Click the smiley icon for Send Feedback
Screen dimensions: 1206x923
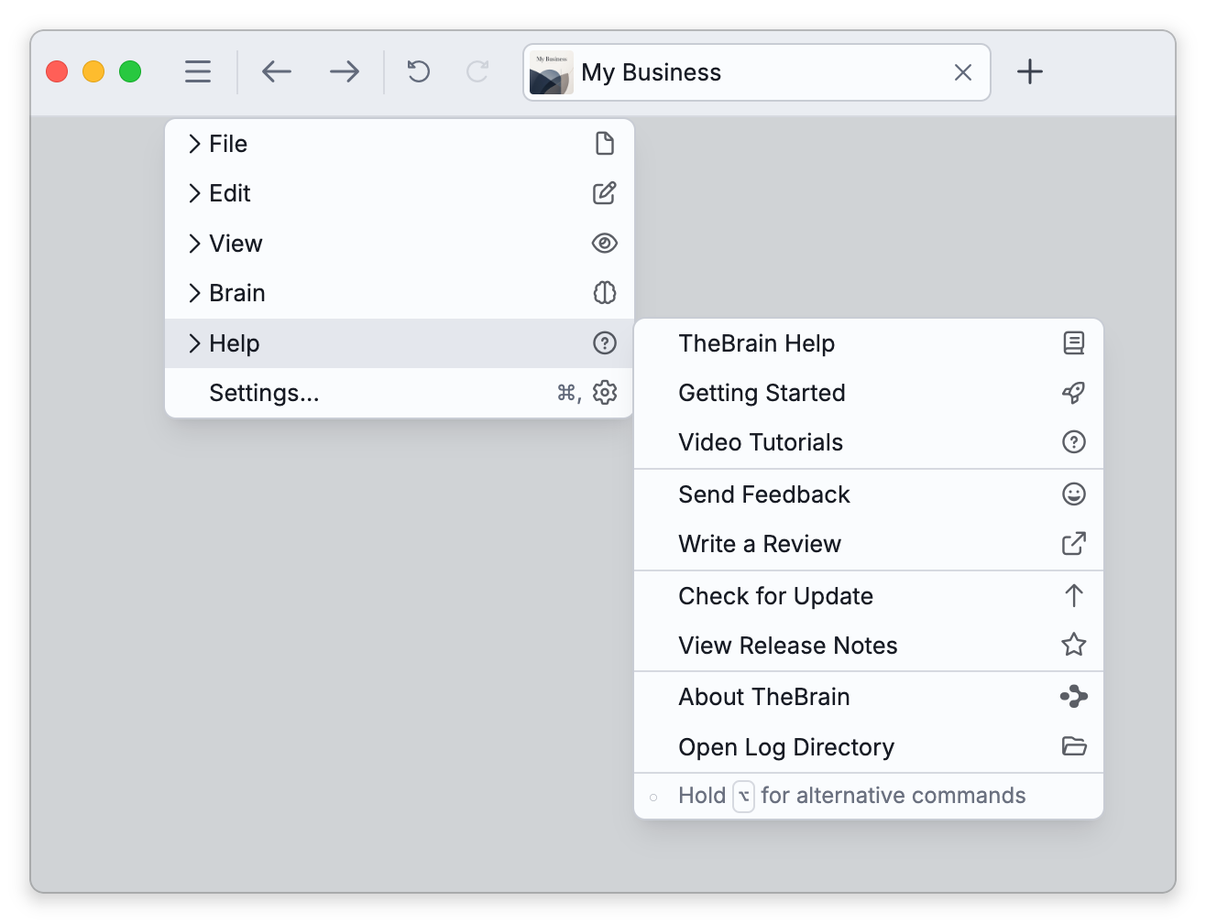tap(1074, 494)
